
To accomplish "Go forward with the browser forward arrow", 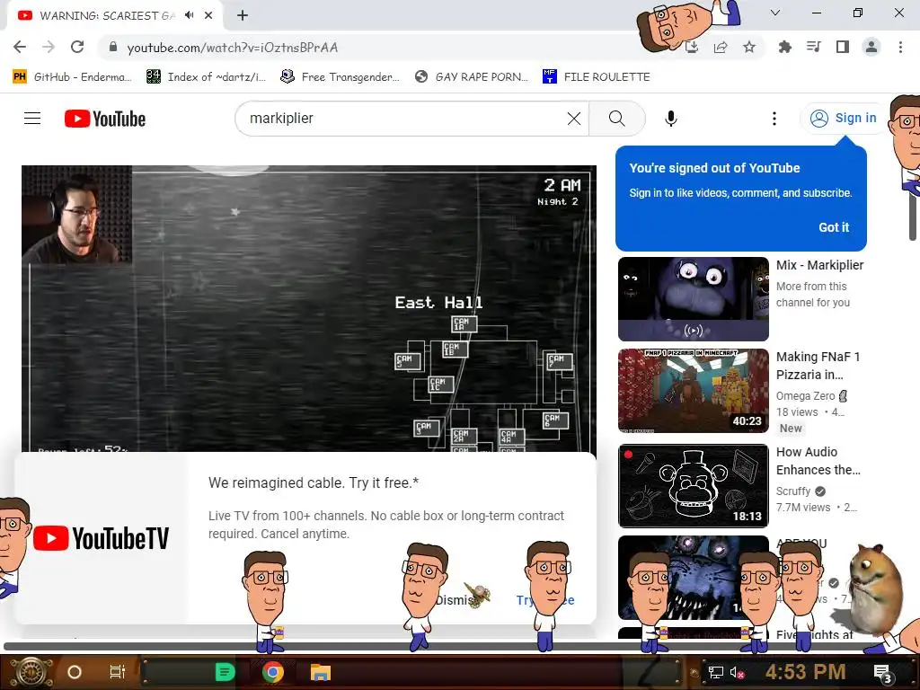I will (49, 47).
